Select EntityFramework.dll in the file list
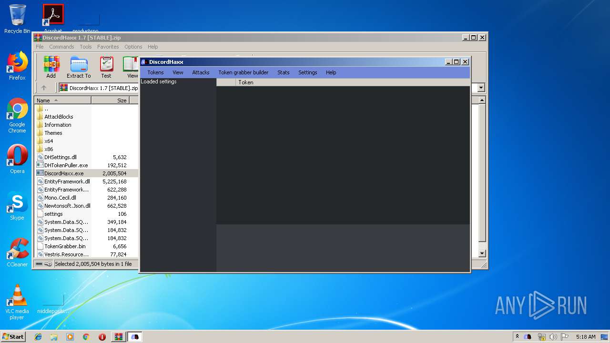 pos(67,182)
